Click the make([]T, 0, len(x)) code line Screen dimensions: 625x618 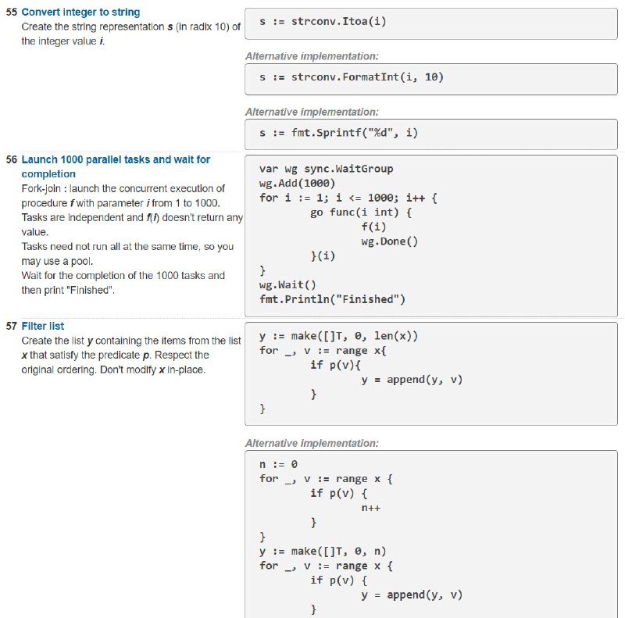(338, 336)
